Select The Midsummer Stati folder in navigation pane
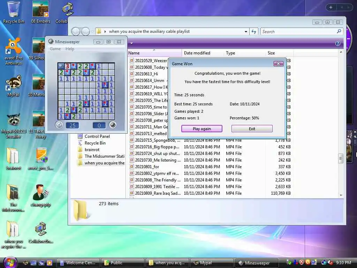Image resolution: width=357 pixels, height=268 pixels. (105, 156)
